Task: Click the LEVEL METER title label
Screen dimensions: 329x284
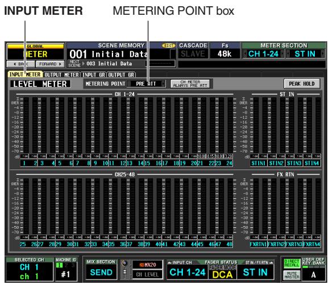Action: tap(40, 84)
